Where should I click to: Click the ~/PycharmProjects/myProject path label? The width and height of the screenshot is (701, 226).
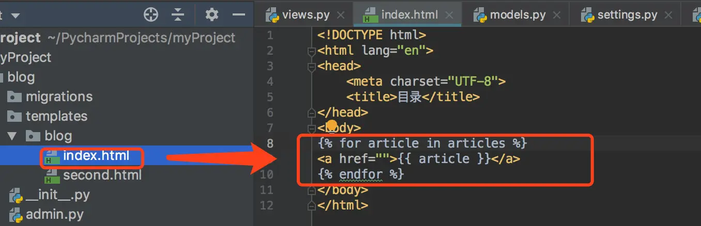click(x=141, y=38)
